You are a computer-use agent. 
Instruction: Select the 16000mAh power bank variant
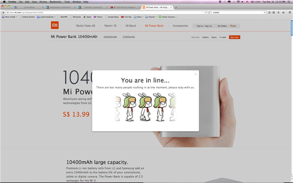tap(110, 37)
